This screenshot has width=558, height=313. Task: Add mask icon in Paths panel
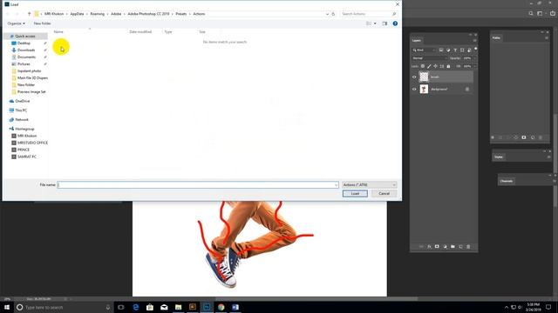(x=524, y=137)
